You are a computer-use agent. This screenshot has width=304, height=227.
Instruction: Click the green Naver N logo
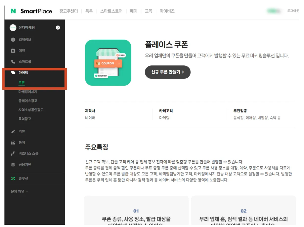(13, 11)
